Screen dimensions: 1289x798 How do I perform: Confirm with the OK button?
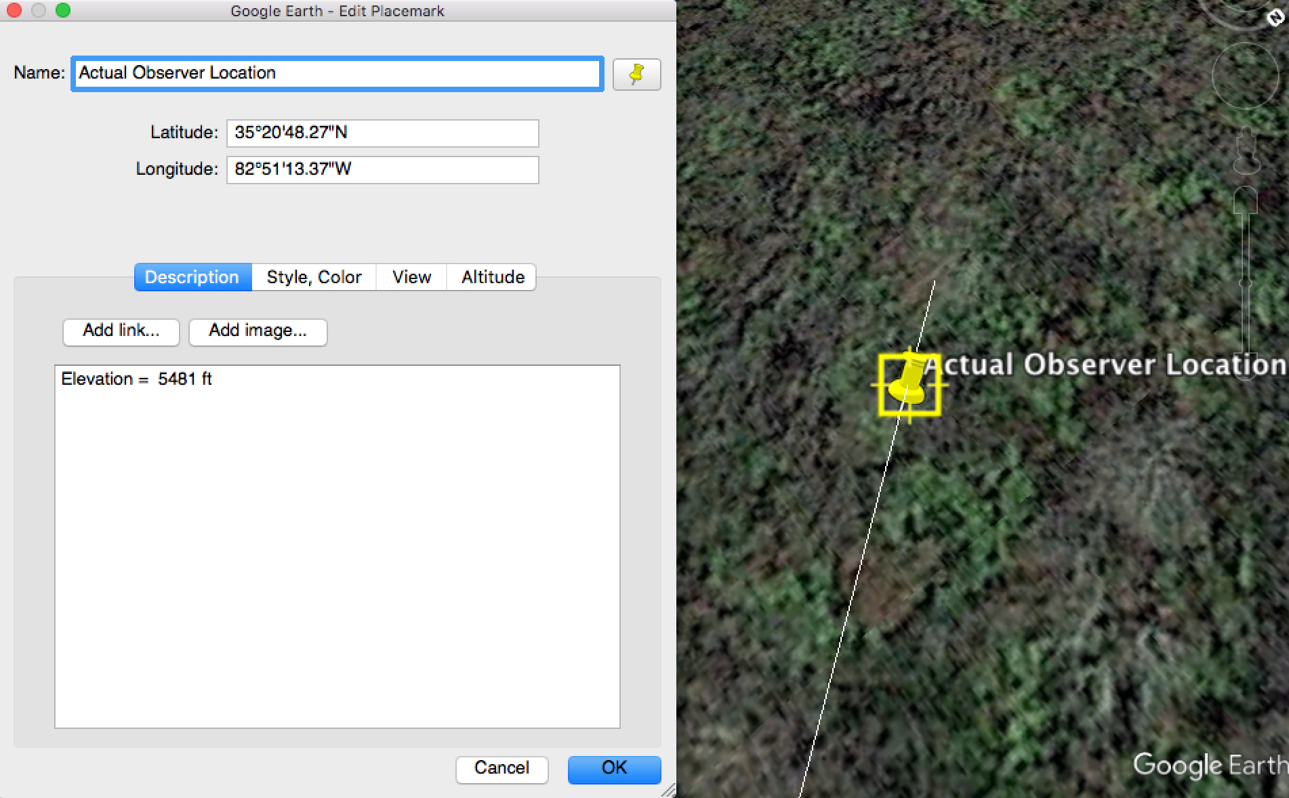coord(614,768)
